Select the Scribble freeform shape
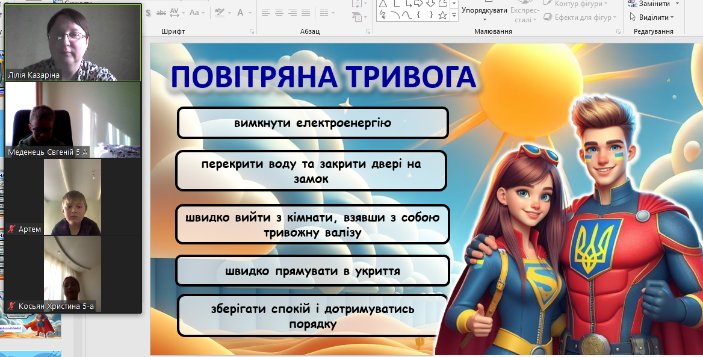Viewport: 703px width, 357px height. (382, 15)
